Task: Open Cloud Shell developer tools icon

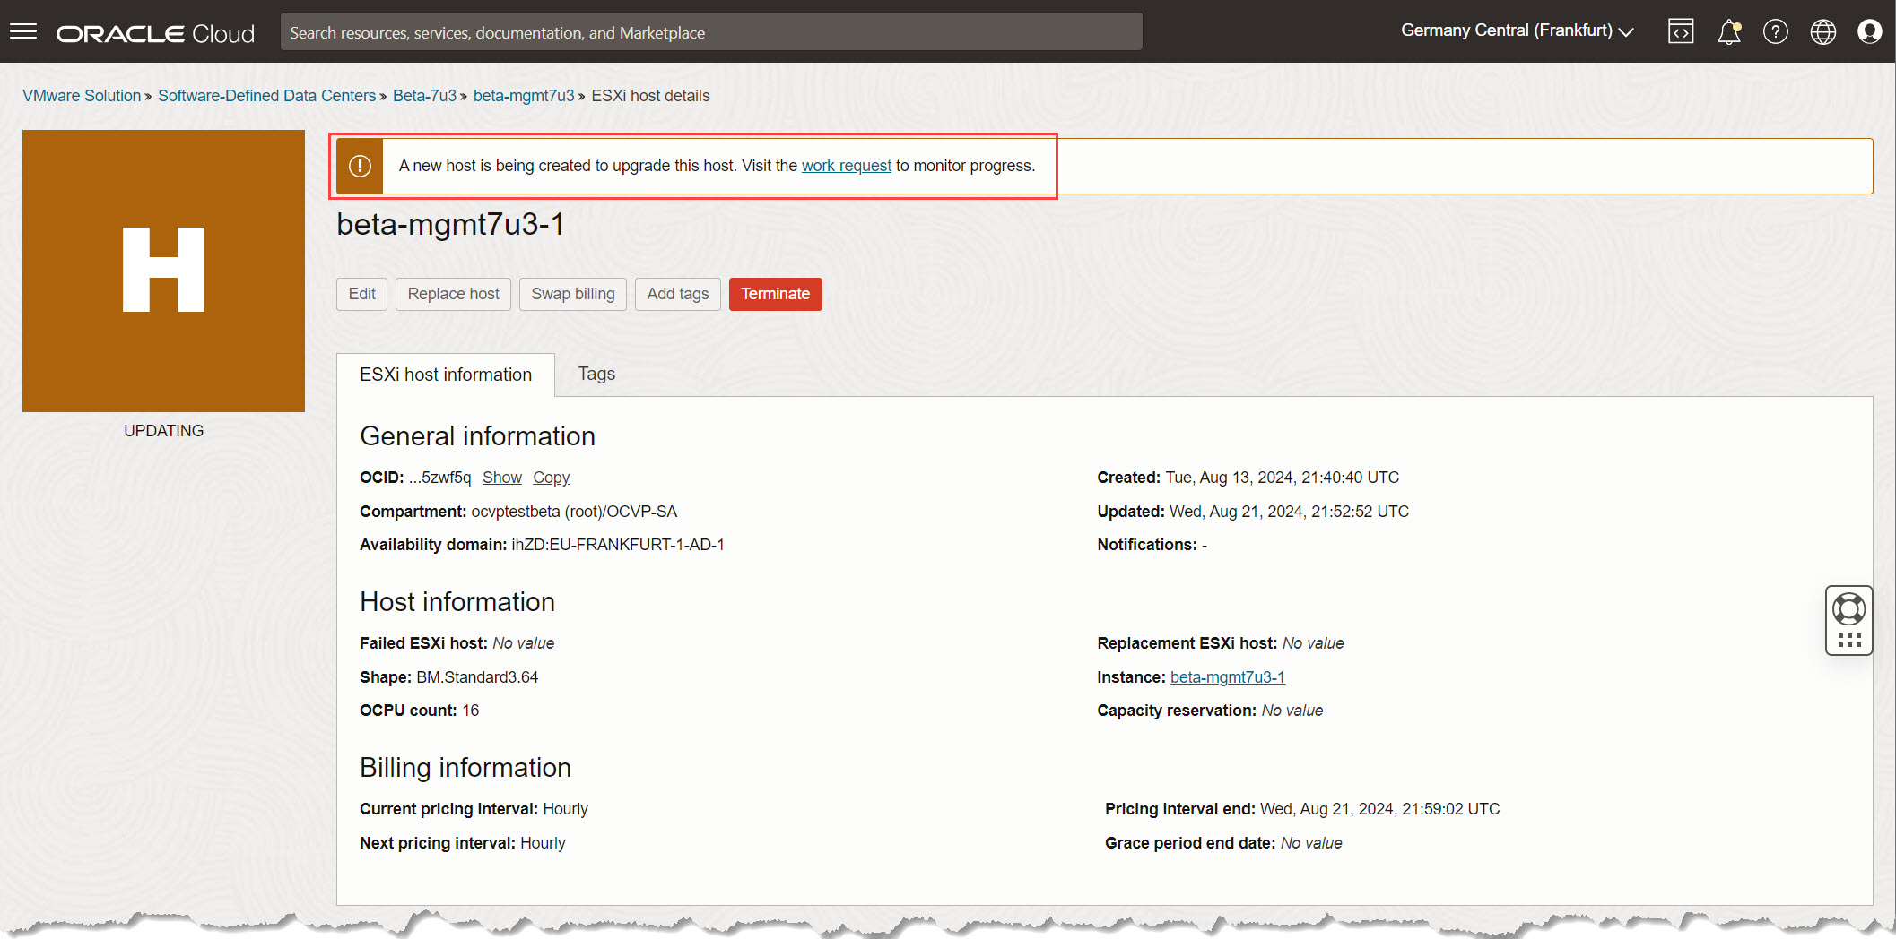Action: [x=1681, y=32]
